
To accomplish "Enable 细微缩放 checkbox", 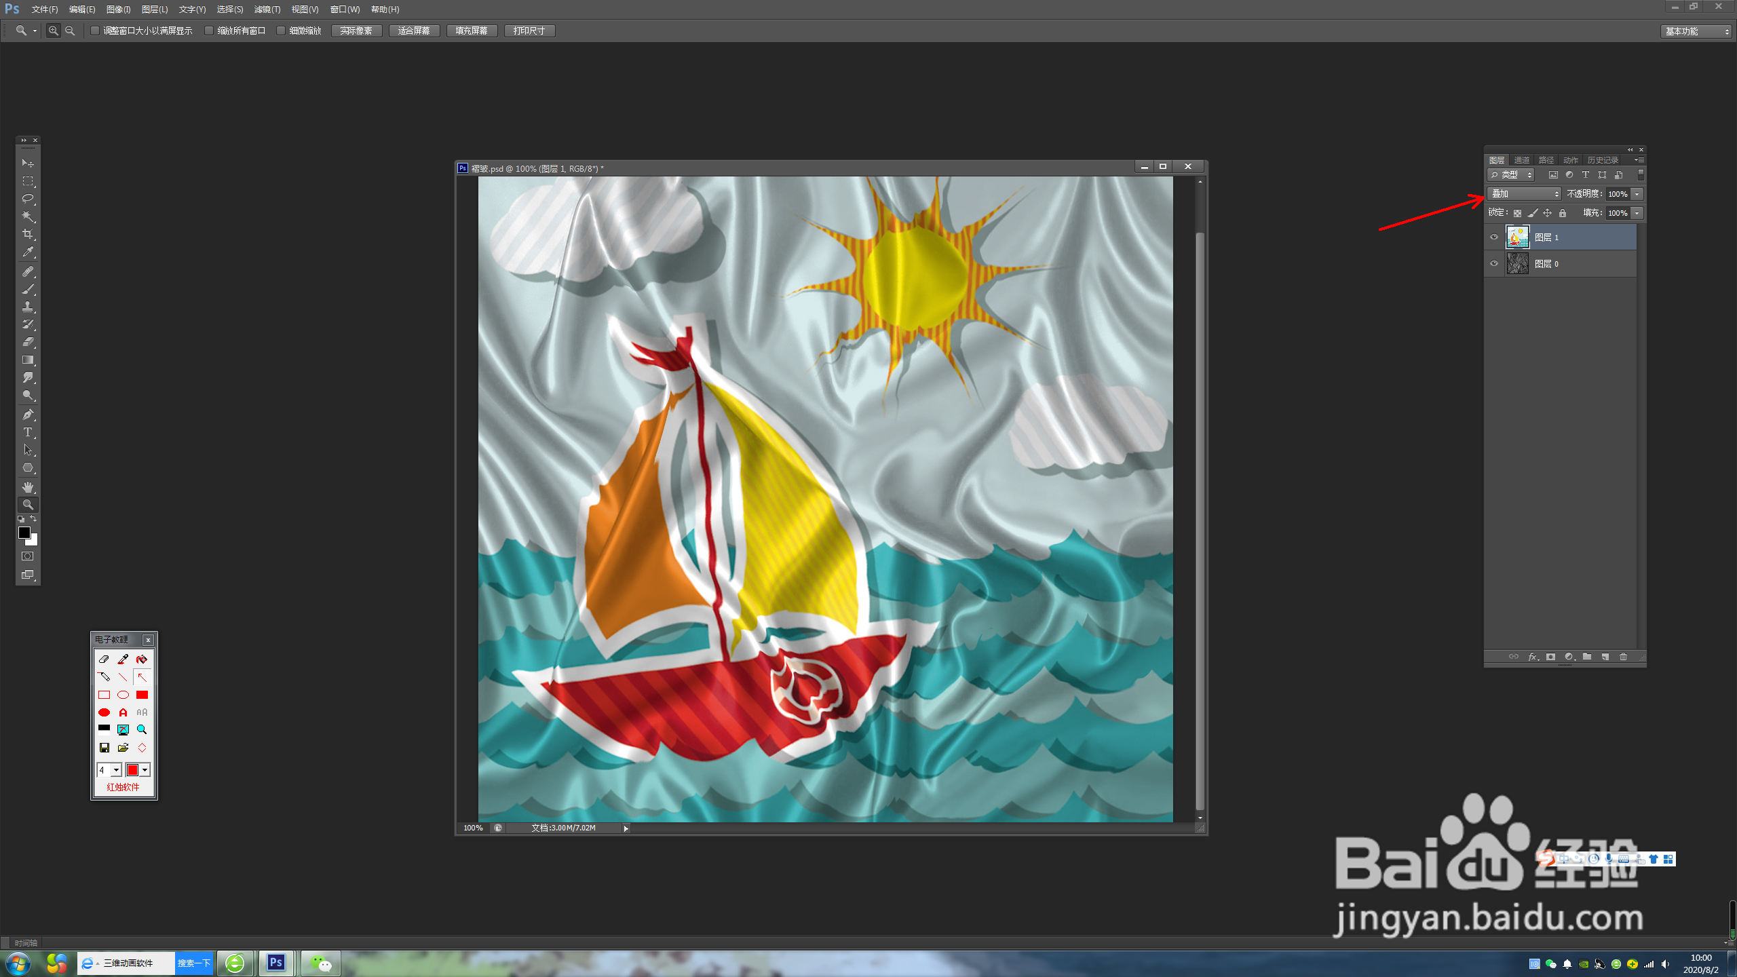I will point(281,31).
